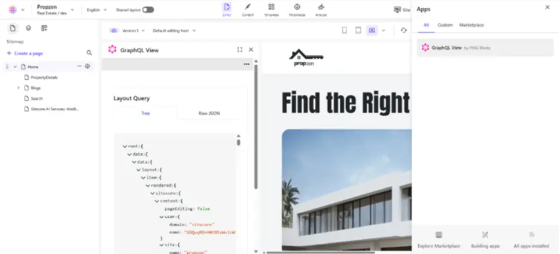Open the Analyze section

(321, 10)
